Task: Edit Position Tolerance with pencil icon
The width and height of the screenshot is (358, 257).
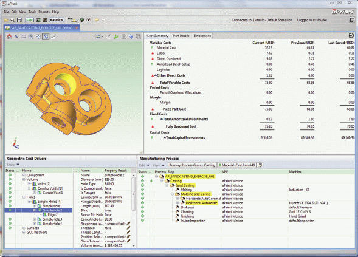Action: [128, 237]
